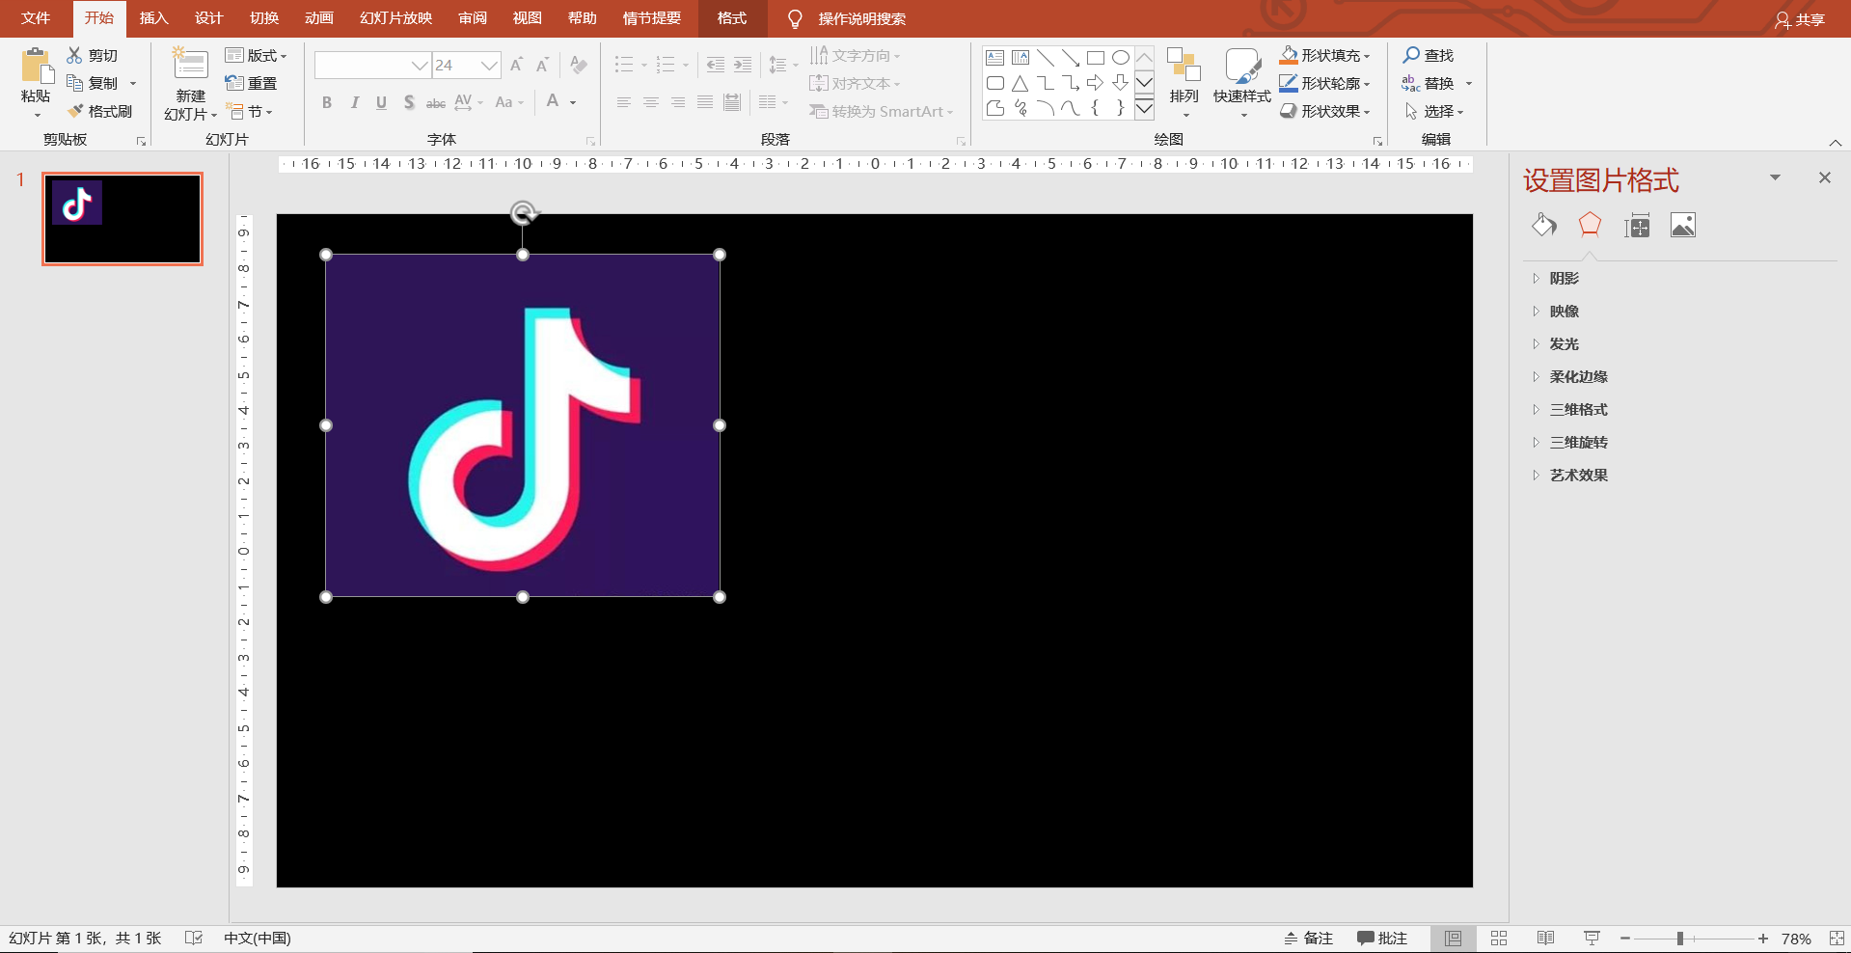Select the text box shape in shapes gallery
Image resolution: width=1851 pixels, height=953 pixels.
(x=995, y=58)
